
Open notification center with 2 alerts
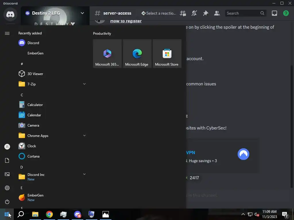285,215
